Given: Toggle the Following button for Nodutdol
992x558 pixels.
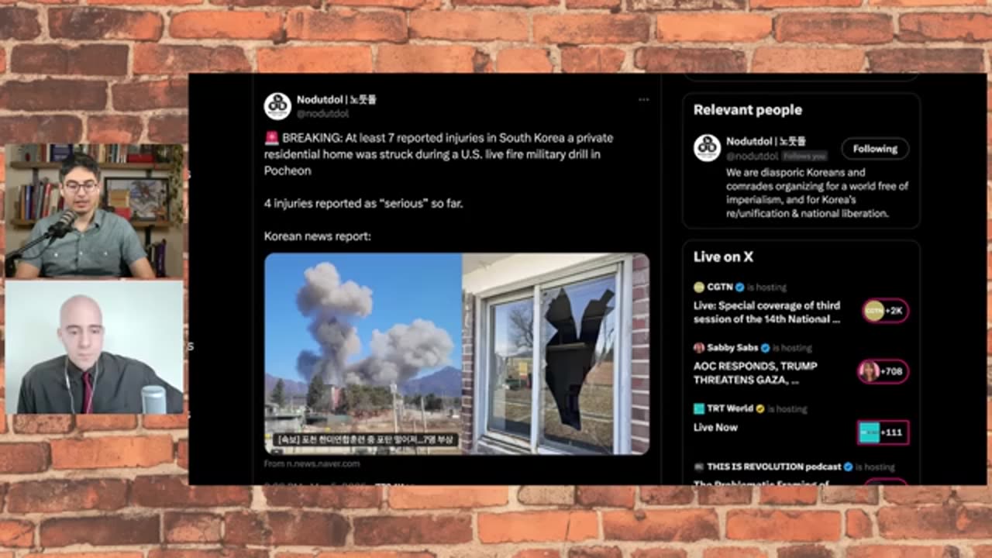Looking at the screenshot, I should click(x=875, y=149).
